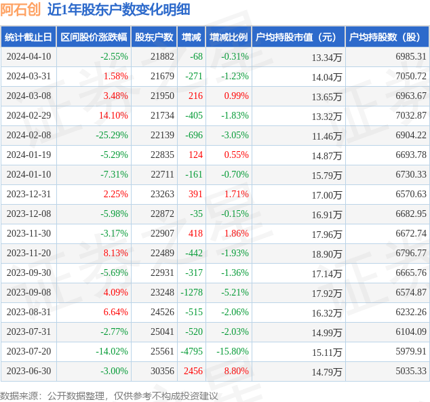Click the price change value -14.02%
430x402 pixels.
pyautogui.click(x=112, y=351)
